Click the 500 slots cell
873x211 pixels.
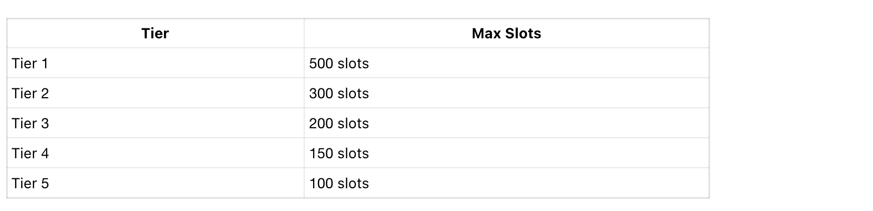507,63
